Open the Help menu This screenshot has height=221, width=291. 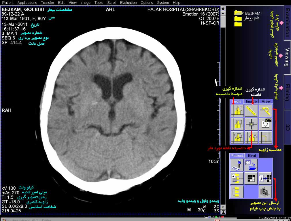(x=177, y=3)
